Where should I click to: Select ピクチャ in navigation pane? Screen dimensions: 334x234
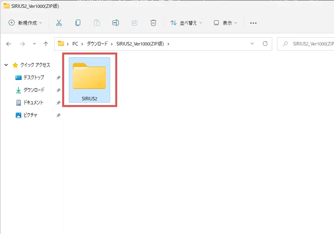coord(30,115)
